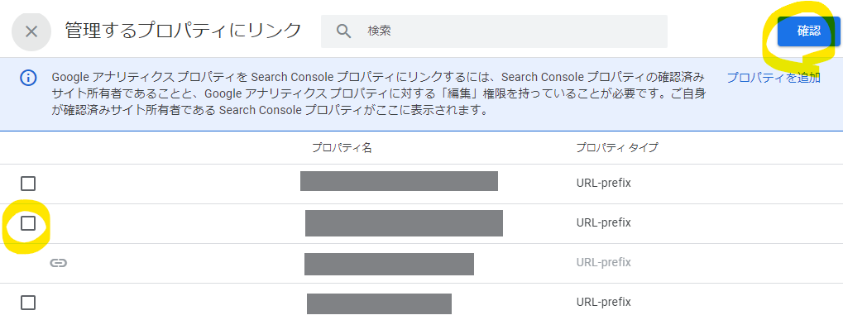Select the fourth row's redacted property name

(x=379, y=303)
